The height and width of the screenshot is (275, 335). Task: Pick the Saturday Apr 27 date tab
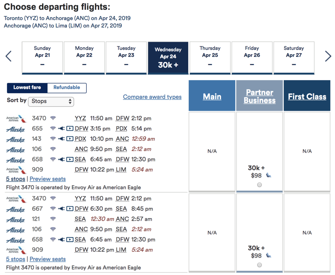coord(294,57)
